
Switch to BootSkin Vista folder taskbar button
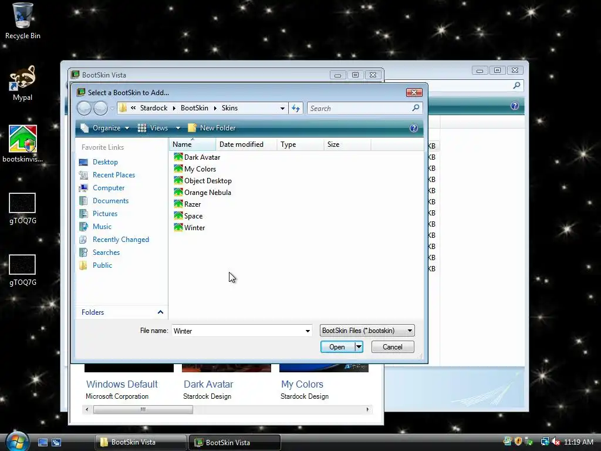coord(141,442)
